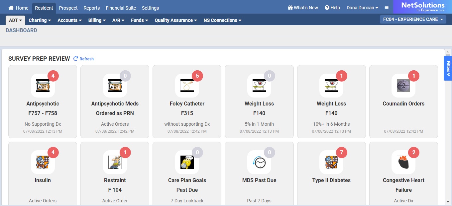This screenshot has height=206, width=452.
Task: Click the '10%+ in 6 Months' text
Action: (331, 124)
